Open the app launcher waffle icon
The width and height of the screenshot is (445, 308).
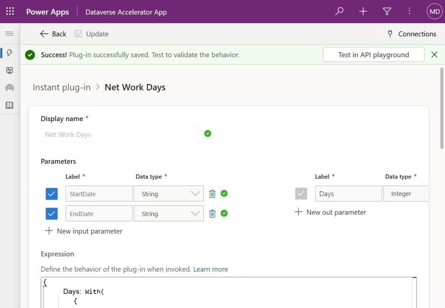pos(10,11)
